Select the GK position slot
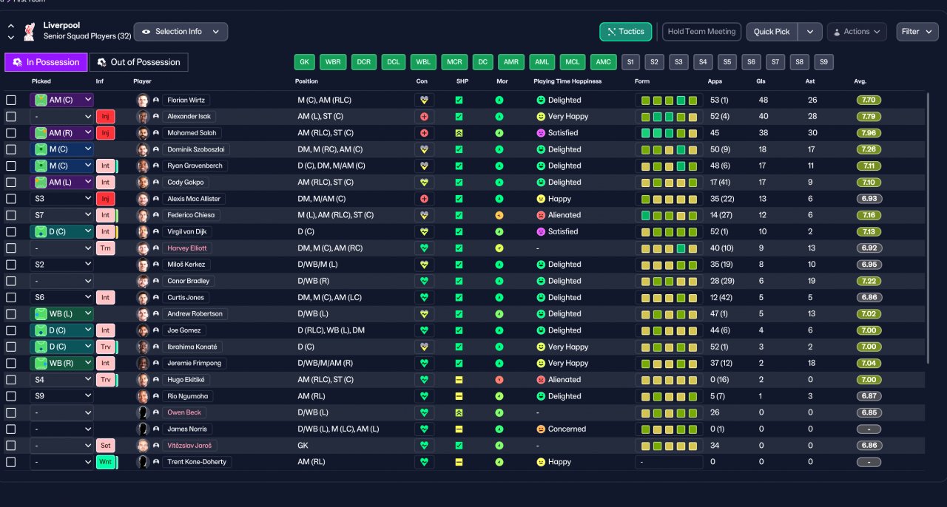This screenshot has width=947, height=507. (304, 62)
